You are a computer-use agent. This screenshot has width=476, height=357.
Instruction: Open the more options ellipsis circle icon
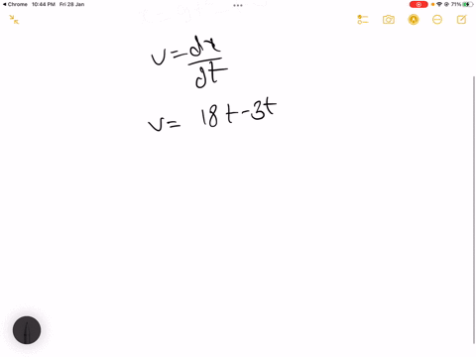[437, 20]
